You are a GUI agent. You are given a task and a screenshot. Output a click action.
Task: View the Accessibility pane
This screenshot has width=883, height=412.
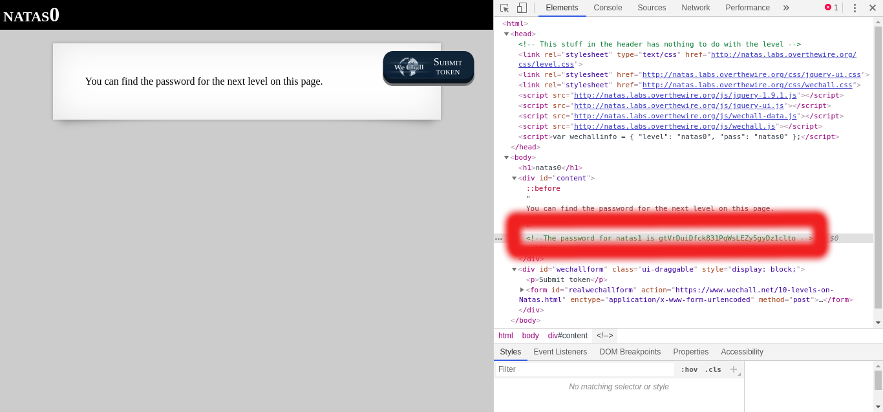tap(742, 352)
